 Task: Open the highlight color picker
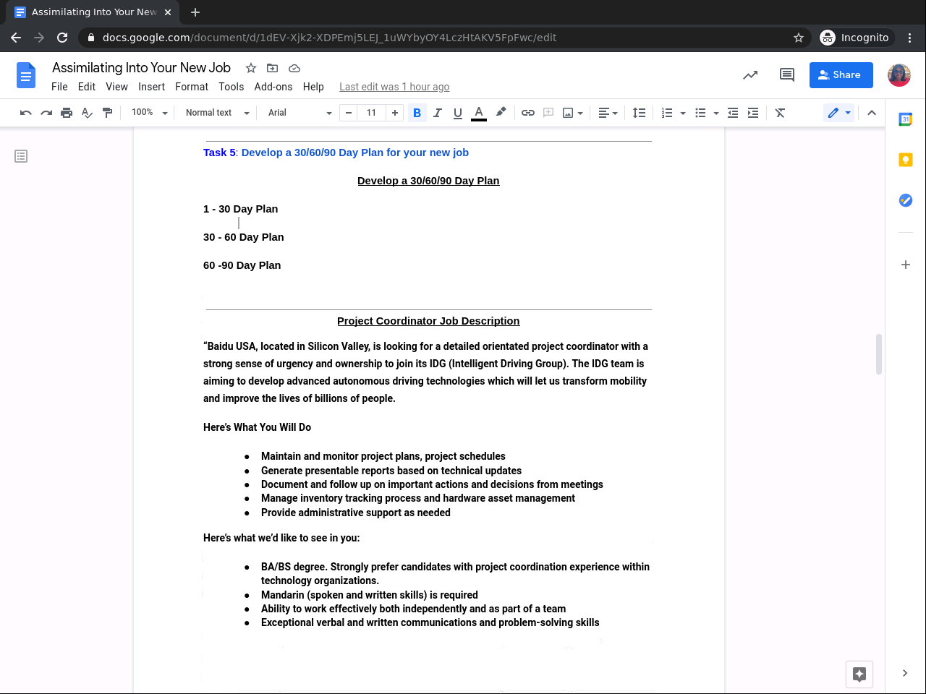coord(501,113)
